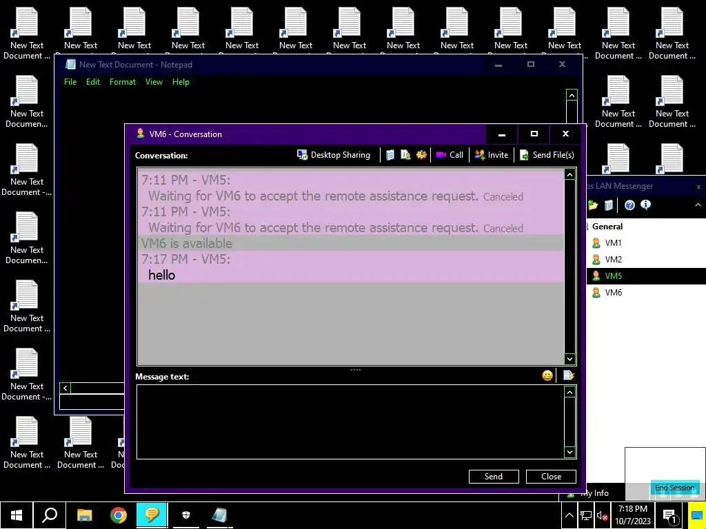This screenshot has height=529, width=706.
Task: Open File Explorer from the taskbar
Action: pyautogui.click(x=84, y=515)
